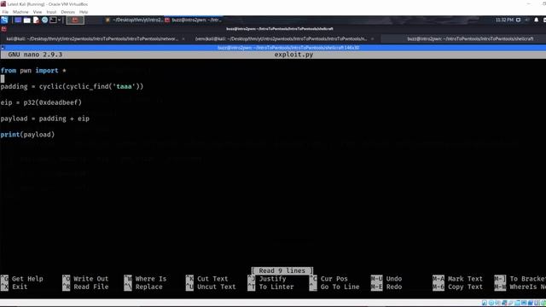
Task: Close the (venv)kali@kali terminal tab
Action: pyautogui.click(x=372, y=39)
